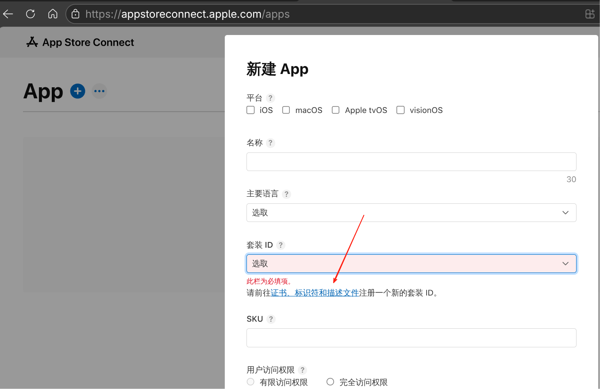Check the visionOS platform checkbox
This screenshot has width=600, height=389.
400,110
